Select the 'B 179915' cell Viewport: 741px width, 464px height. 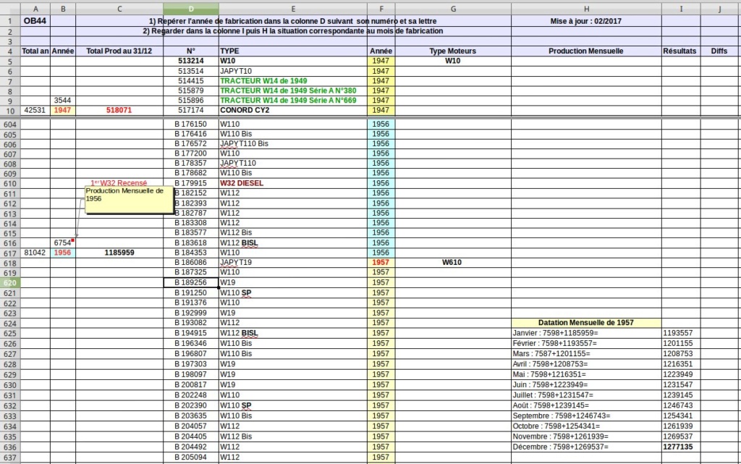click(x=191, y=183)
